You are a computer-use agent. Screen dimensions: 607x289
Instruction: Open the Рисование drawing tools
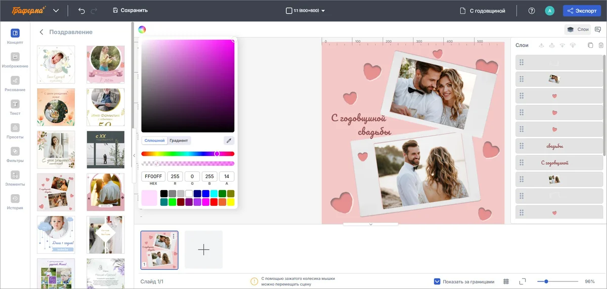click(x=15, y=84)
